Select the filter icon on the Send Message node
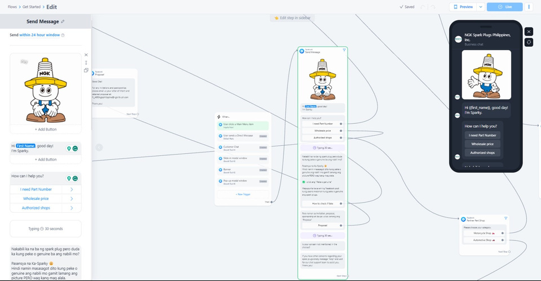541x281 pixels. coord(344,50)
